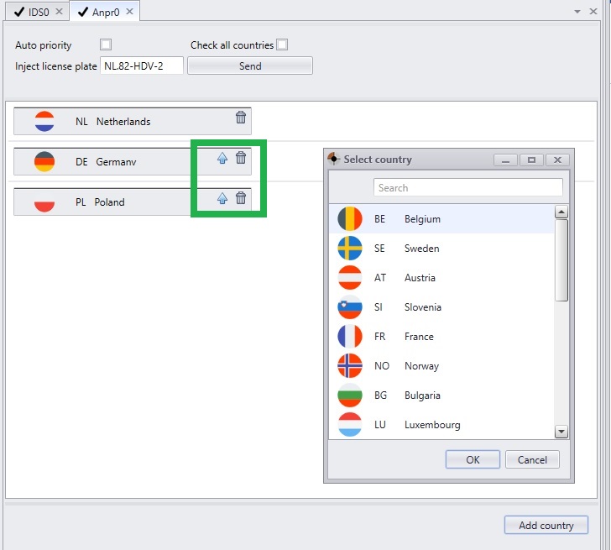The width and height of the screenshot is (611, 550).
Task: Open the tab list dropdown arrow
Action: (x=577, y=12)
